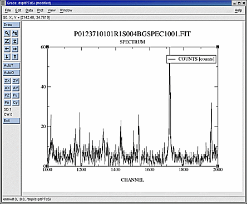Viewport: 247px width, 204px height.
Task: Click the ZY zoom y-axis button
Action: [16, 81]
